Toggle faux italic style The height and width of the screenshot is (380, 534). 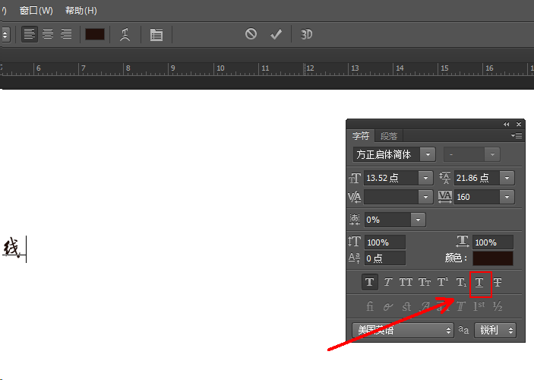coord(388,282)
